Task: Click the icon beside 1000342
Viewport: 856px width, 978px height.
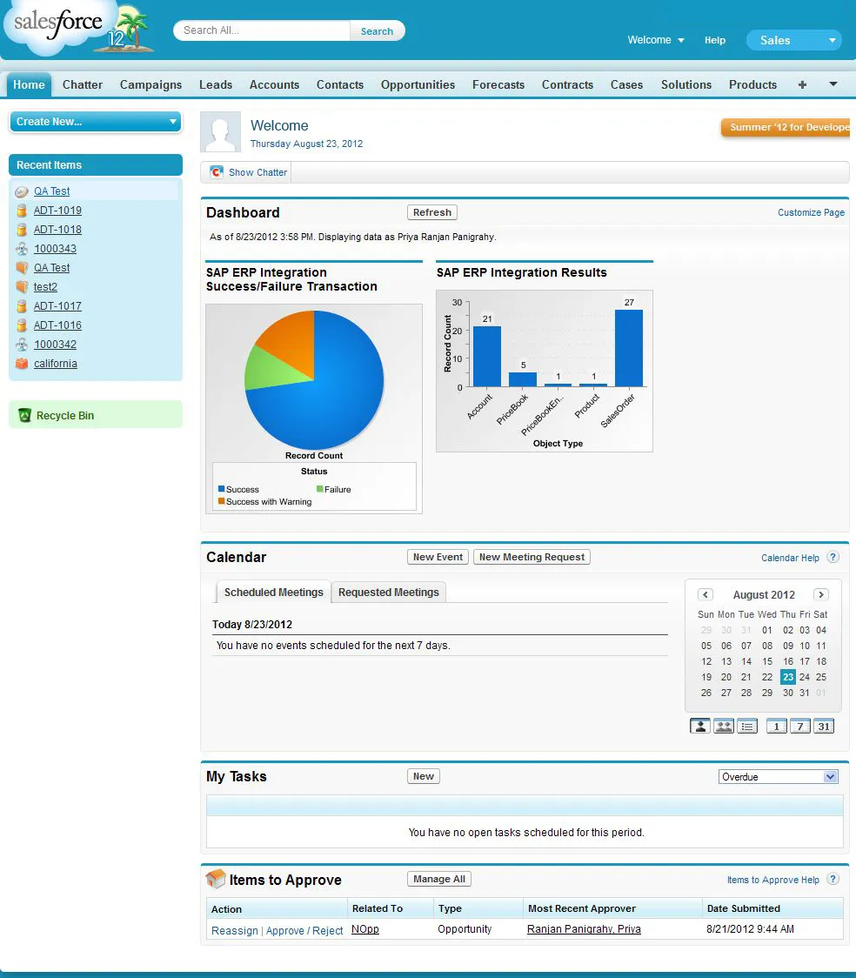Action: (22, 345)
